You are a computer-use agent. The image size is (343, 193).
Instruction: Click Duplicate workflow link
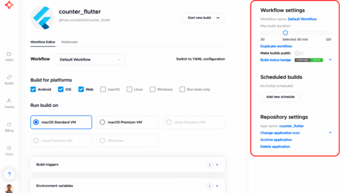pos(276,46)
